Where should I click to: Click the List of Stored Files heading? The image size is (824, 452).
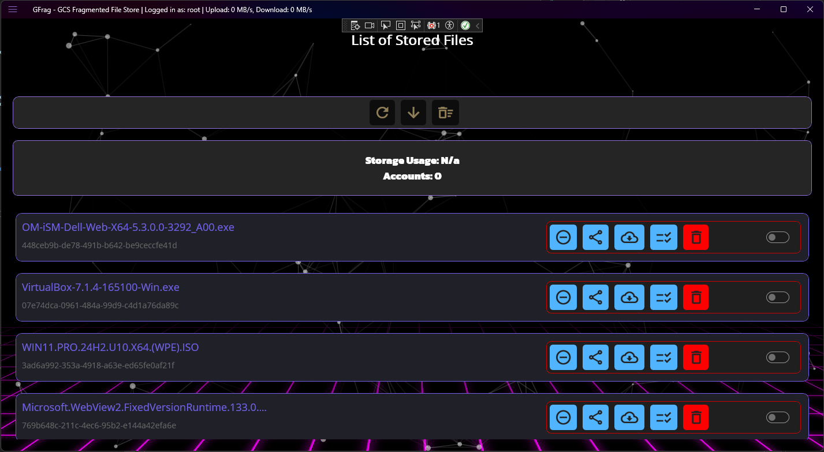point(412,40)
